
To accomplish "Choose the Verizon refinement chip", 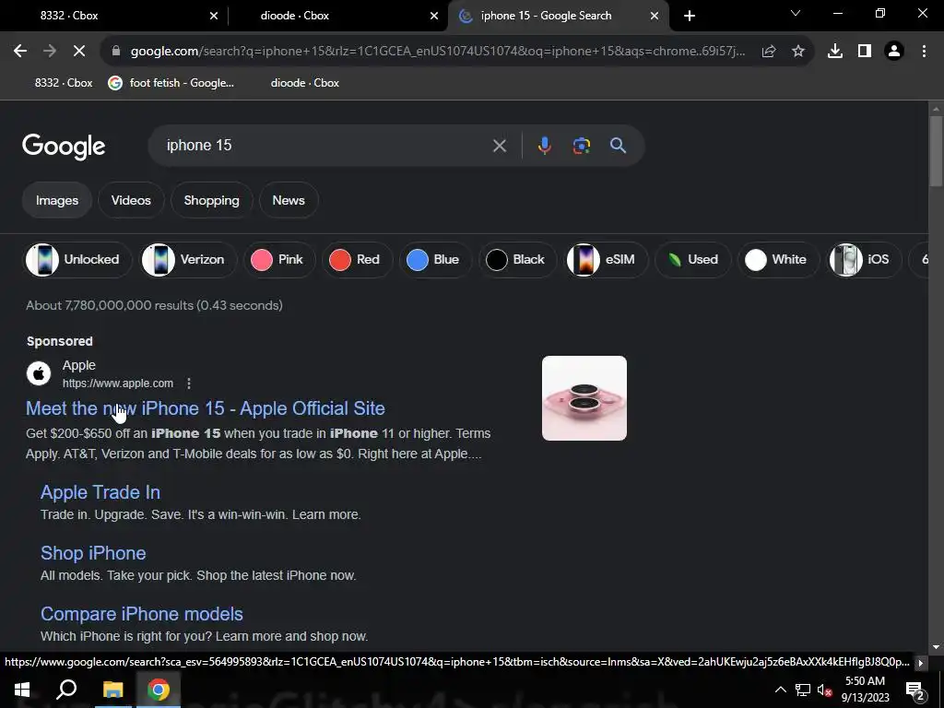I will (x=188, y=259).
